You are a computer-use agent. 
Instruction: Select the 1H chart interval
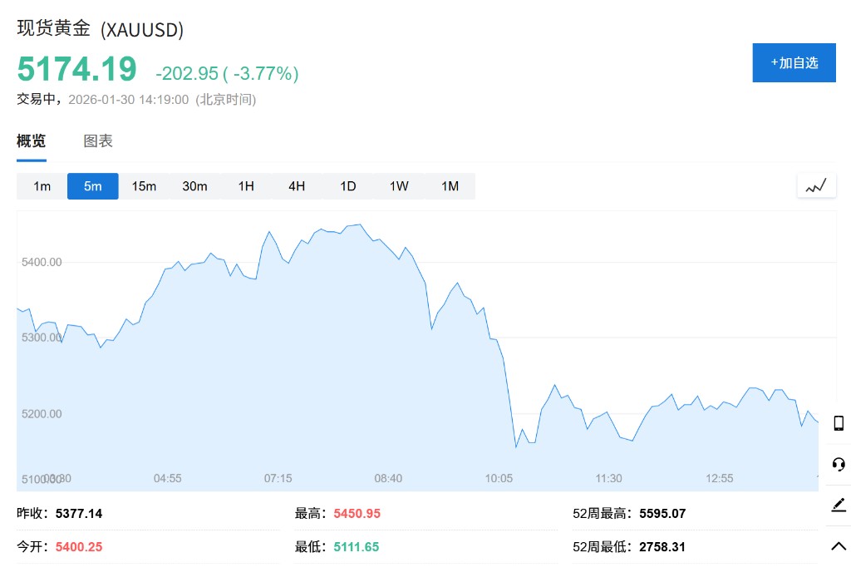[x=246, y=186]
